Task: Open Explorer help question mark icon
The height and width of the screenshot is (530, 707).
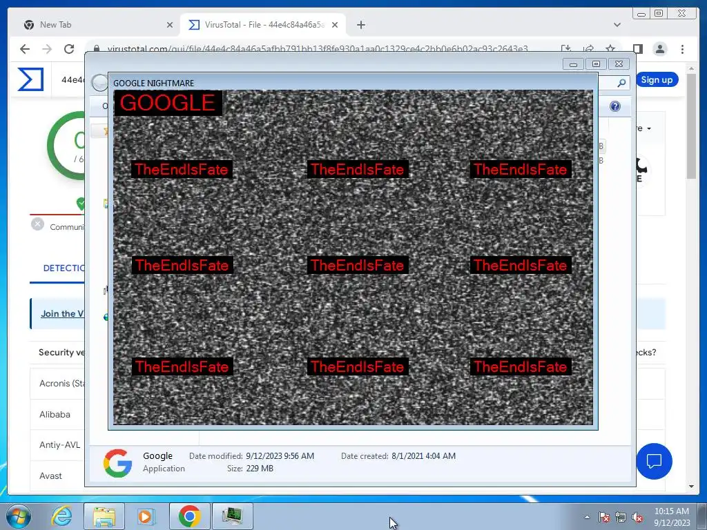Action: tap(614, 106)
